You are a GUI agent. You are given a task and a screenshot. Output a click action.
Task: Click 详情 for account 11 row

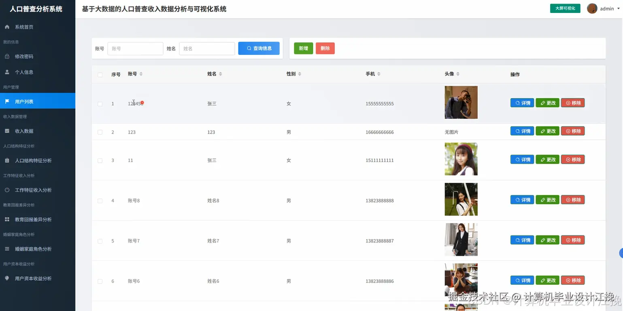tap(522, 160)
